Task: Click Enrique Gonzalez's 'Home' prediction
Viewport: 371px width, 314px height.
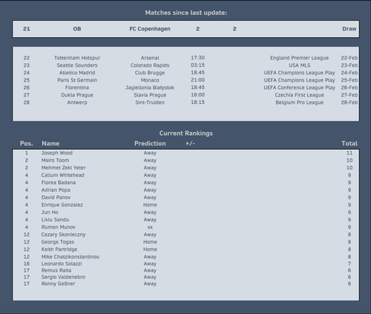Action: coord(150,205)
